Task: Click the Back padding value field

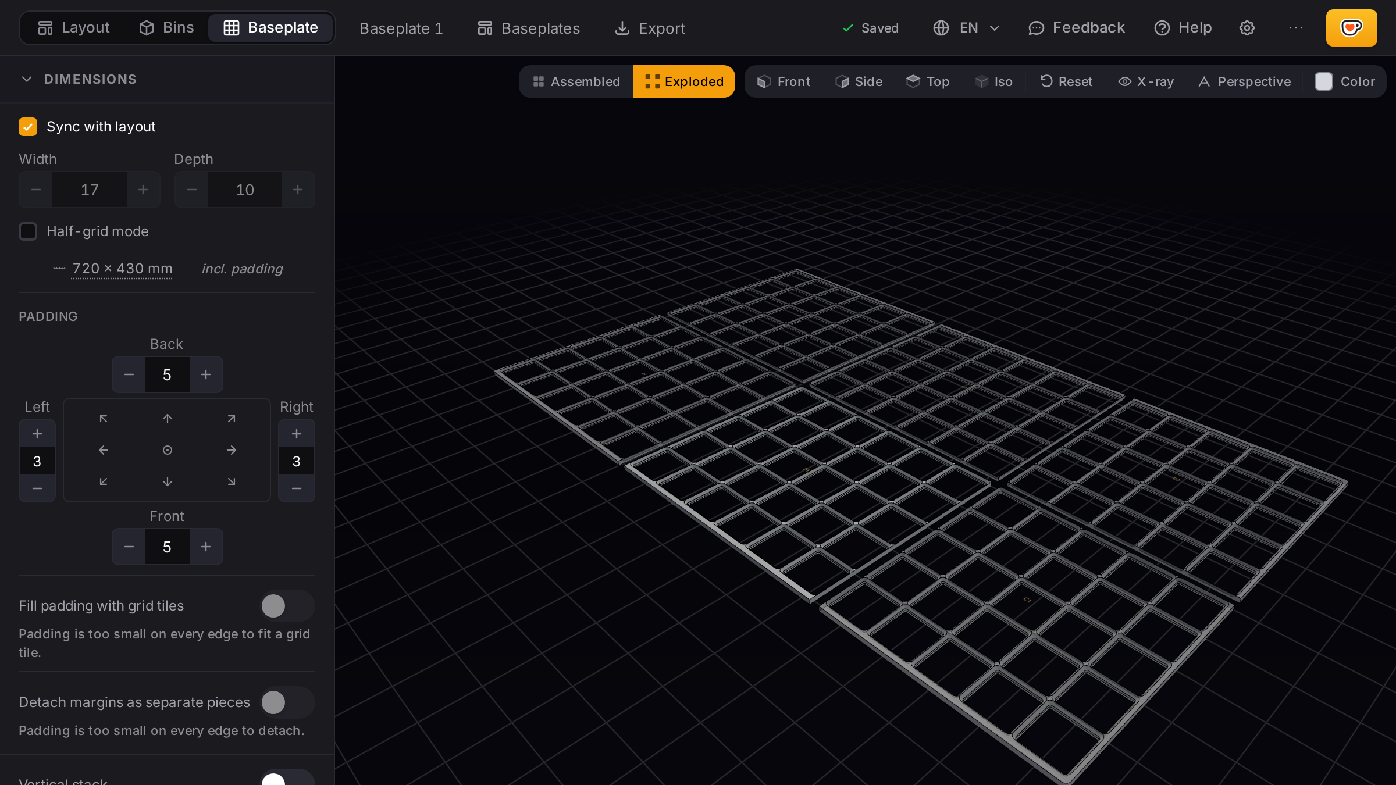Action: coord(167,374)
